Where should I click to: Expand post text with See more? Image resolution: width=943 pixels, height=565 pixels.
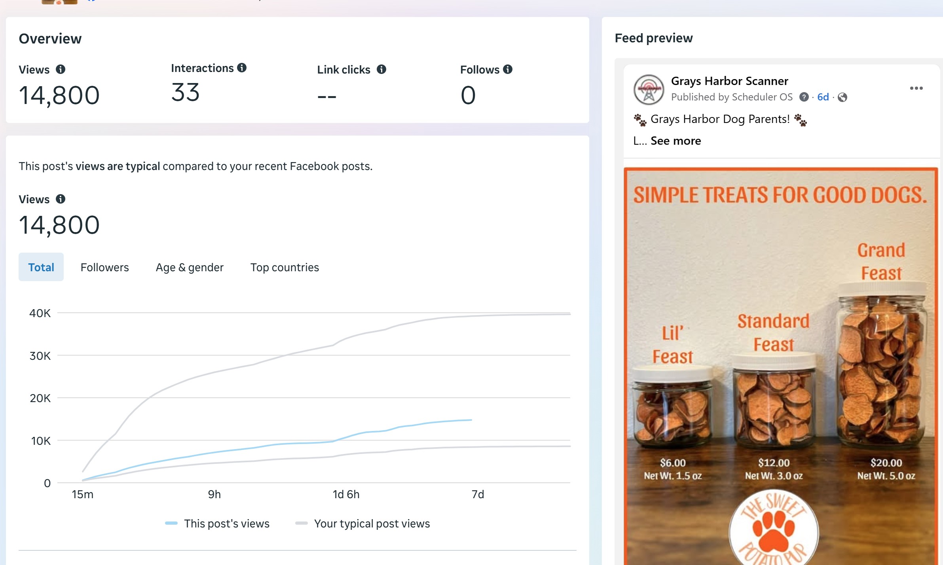click(x=675, y=141)
